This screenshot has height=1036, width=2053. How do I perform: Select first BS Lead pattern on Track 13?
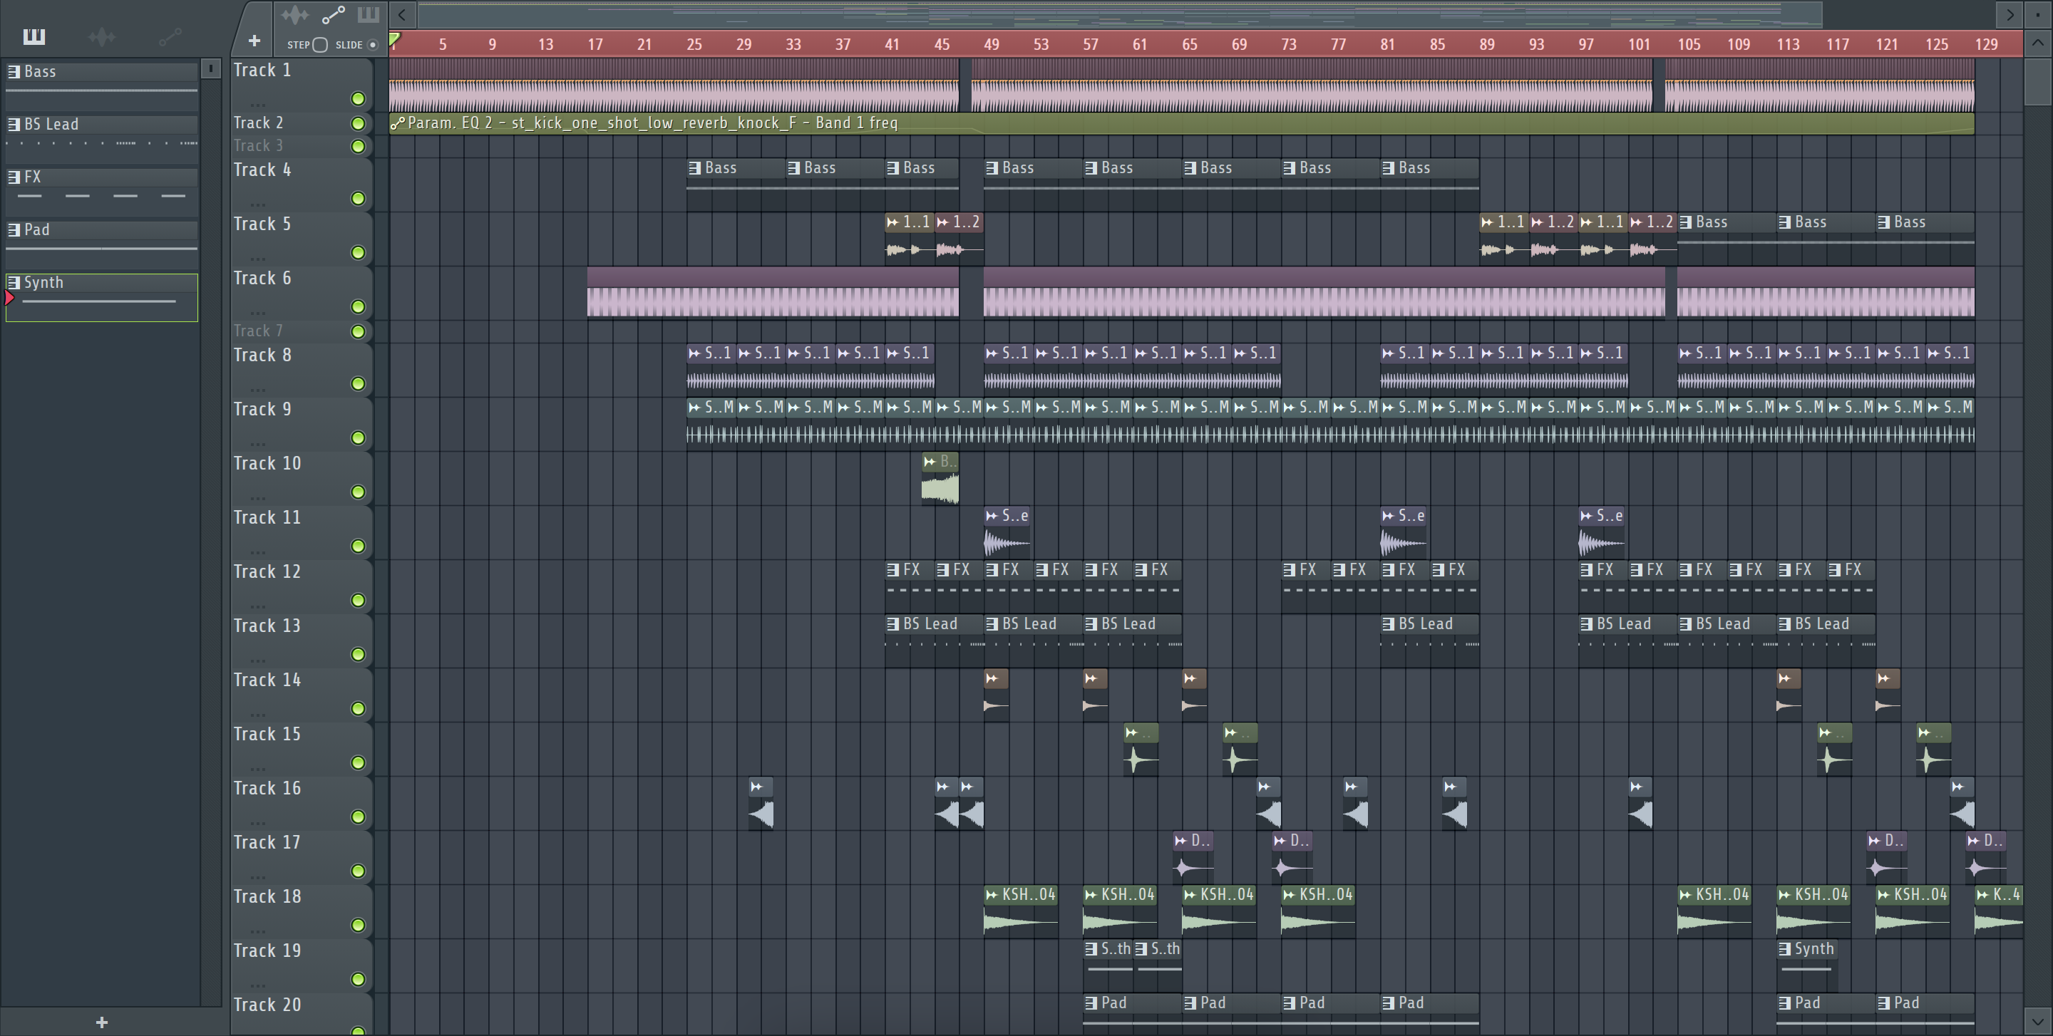click(933, 641)
